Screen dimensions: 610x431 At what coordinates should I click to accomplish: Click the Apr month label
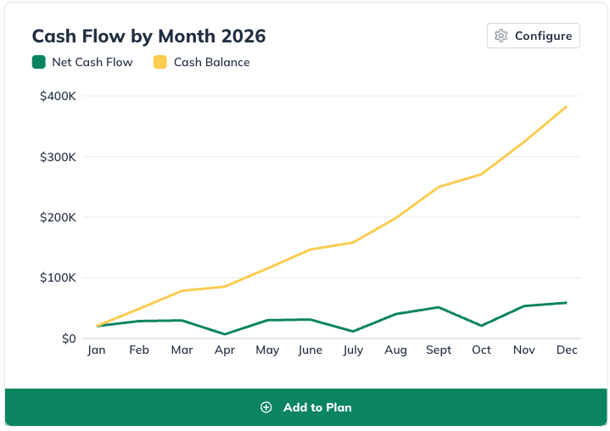pos(225,350)
